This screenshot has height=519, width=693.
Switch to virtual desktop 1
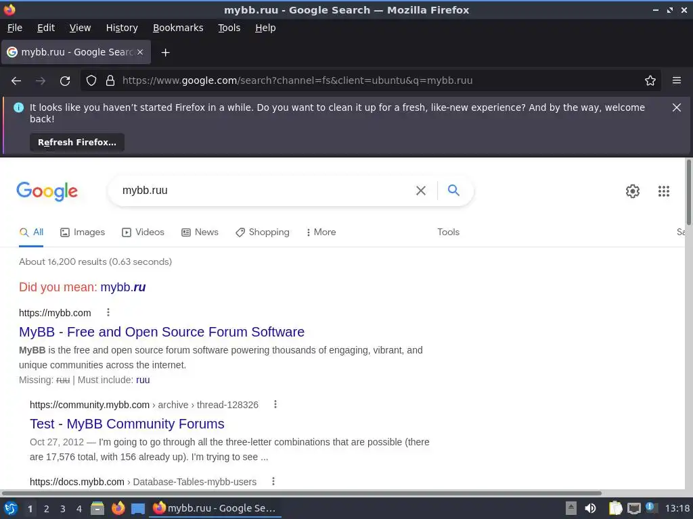(30, 509)
